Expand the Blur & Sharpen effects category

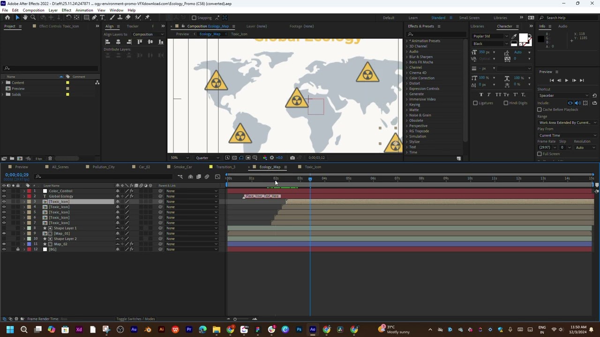coord(406,57)
